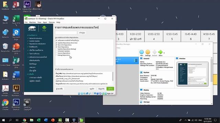Switch to VirtualBox Manager taskbar icon
The height and width of the screenshot is (123, 220).
coord(74,120)
